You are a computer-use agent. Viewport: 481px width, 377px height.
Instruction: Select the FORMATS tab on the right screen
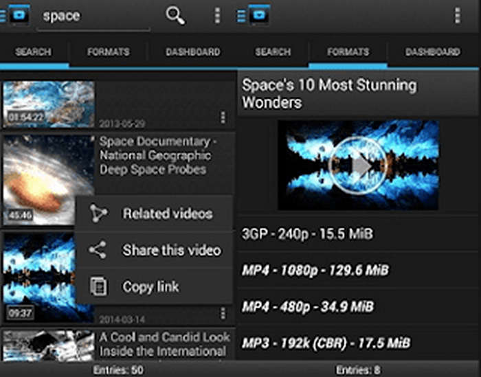tap(348, 52)
